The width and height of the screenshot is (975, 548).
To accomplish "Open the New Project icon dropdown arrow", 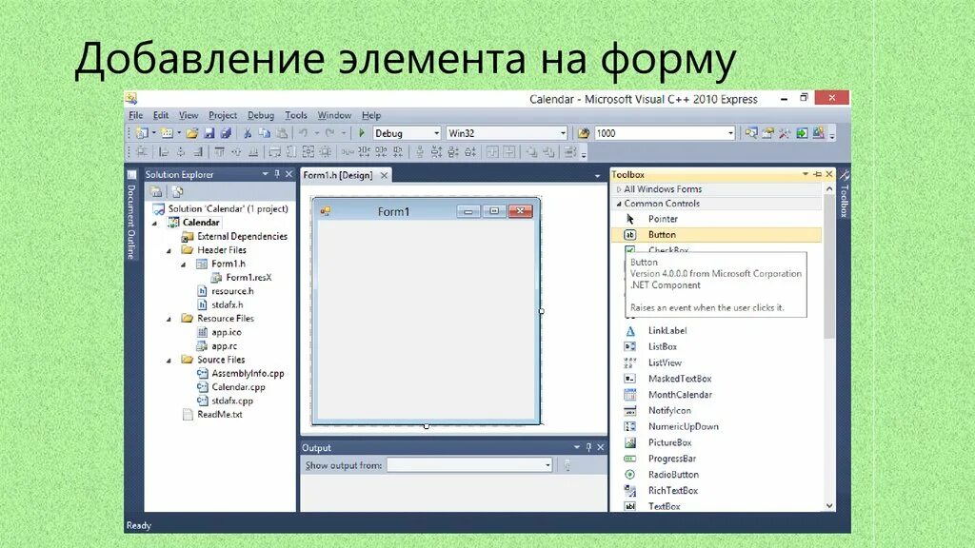I will point(153,133).
